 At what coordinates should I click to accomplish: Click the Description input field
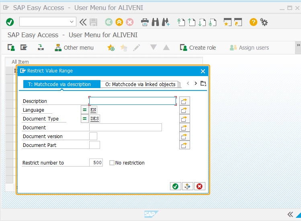(133, 101)
